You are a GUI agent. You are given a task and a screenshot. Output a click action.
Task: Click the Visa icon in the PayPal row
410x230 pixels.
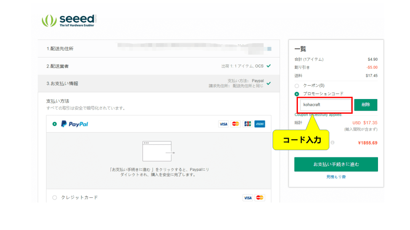click(x=223, y=124)
